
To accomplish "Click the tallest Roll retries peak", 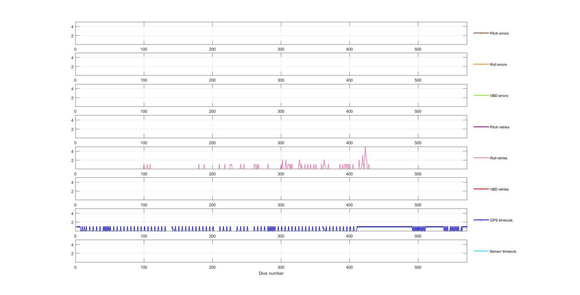I will pos(365,148).
